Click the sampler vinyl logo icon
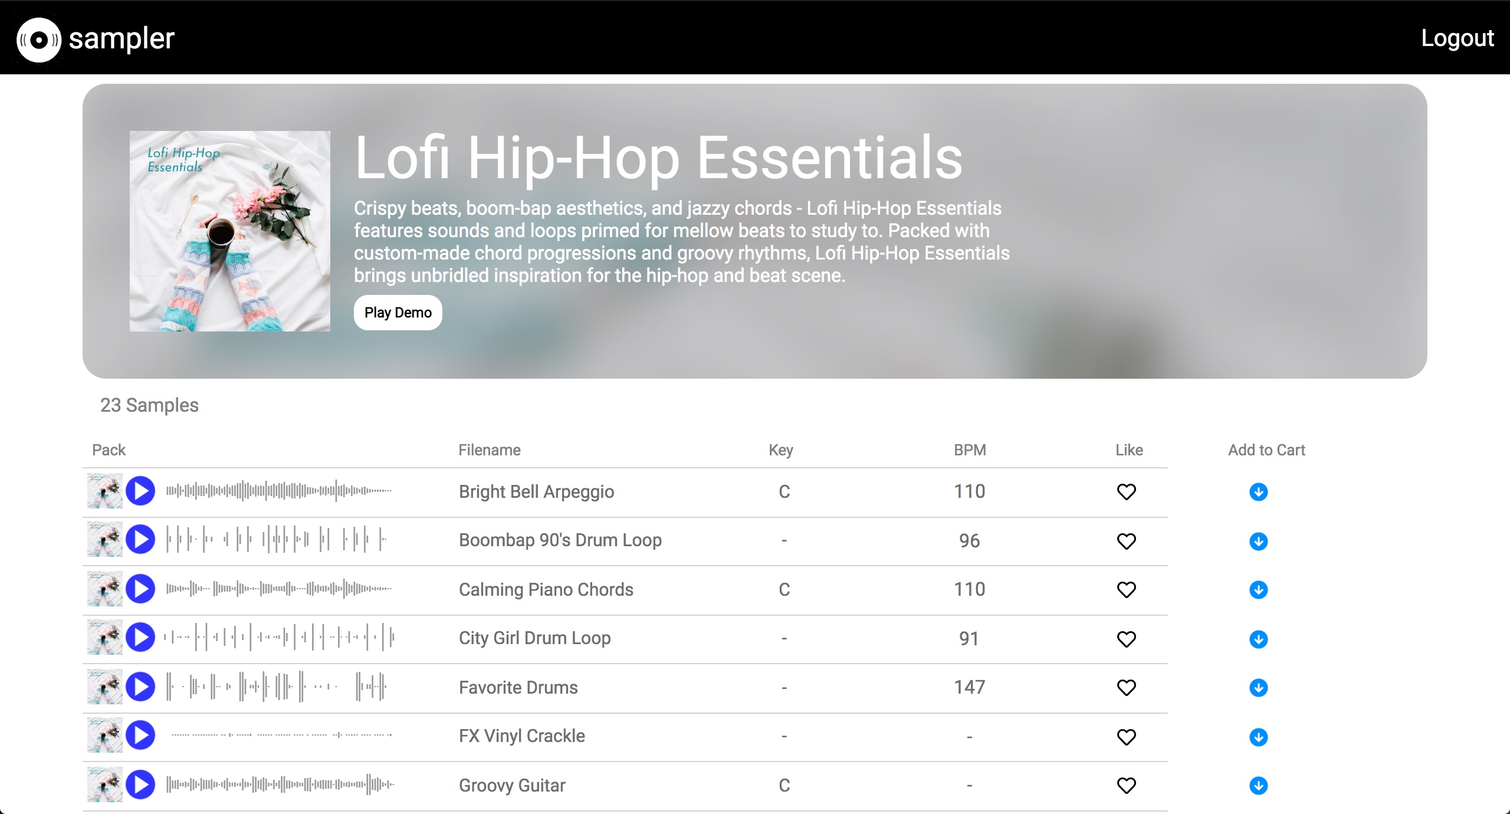The height and width of the screenshot is (814, 1510). coord(39,40)
